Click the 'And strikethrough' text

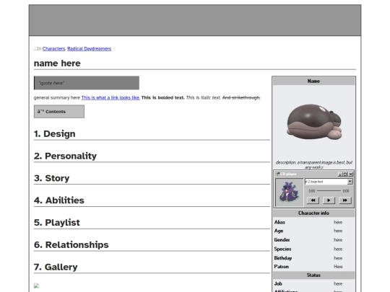tap(241, 97)
